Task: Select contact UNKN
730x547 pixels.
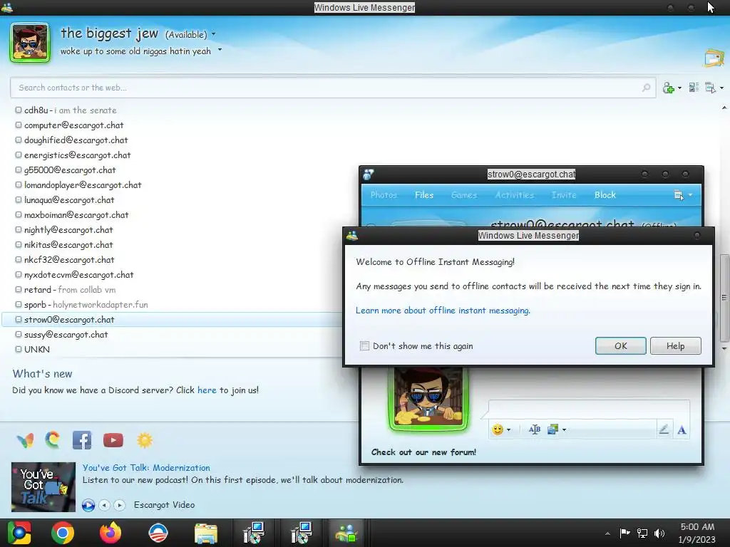Action: (32, 349)
